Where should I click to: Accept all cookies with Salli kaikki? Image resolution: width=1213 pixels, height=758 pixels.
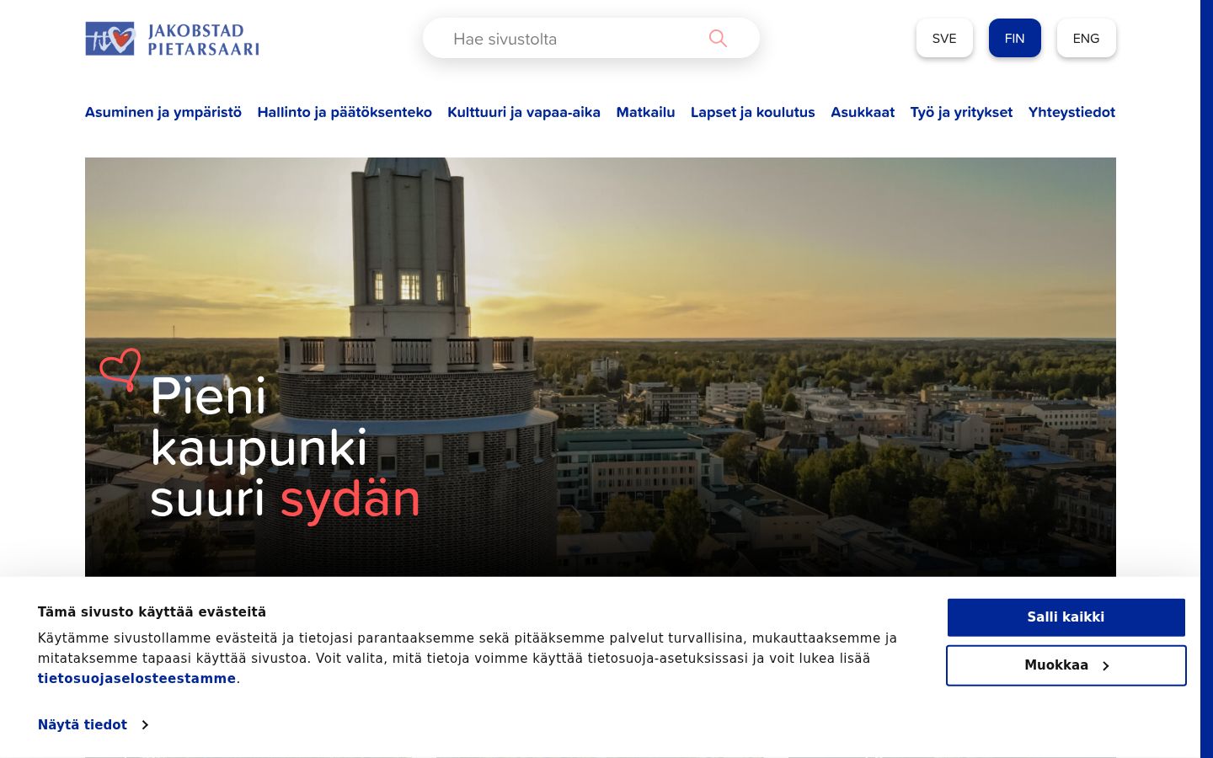tap(1066, 617)
